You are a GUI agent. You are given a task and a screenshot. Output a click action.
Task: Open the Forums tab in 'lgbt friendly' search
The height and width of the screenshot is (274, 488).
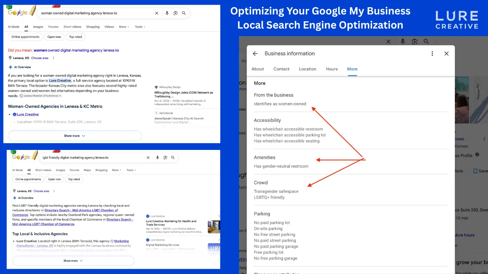[74, 170]
